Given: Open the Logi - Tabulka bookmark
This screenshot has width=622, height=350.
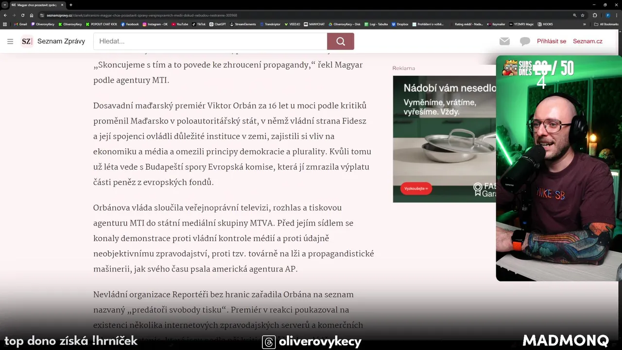Looking at the screenshot, I should click(376, 24).
